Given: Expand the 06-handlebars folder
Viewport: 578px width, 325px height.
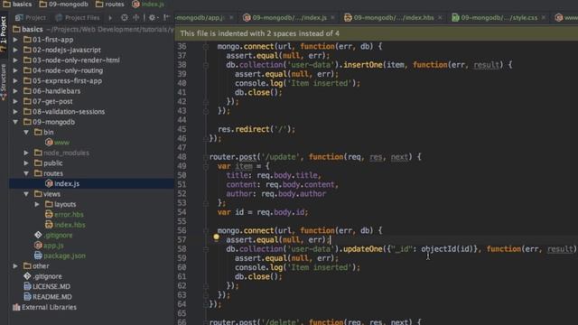Looking at the screenshot, I should pos(15,91).
